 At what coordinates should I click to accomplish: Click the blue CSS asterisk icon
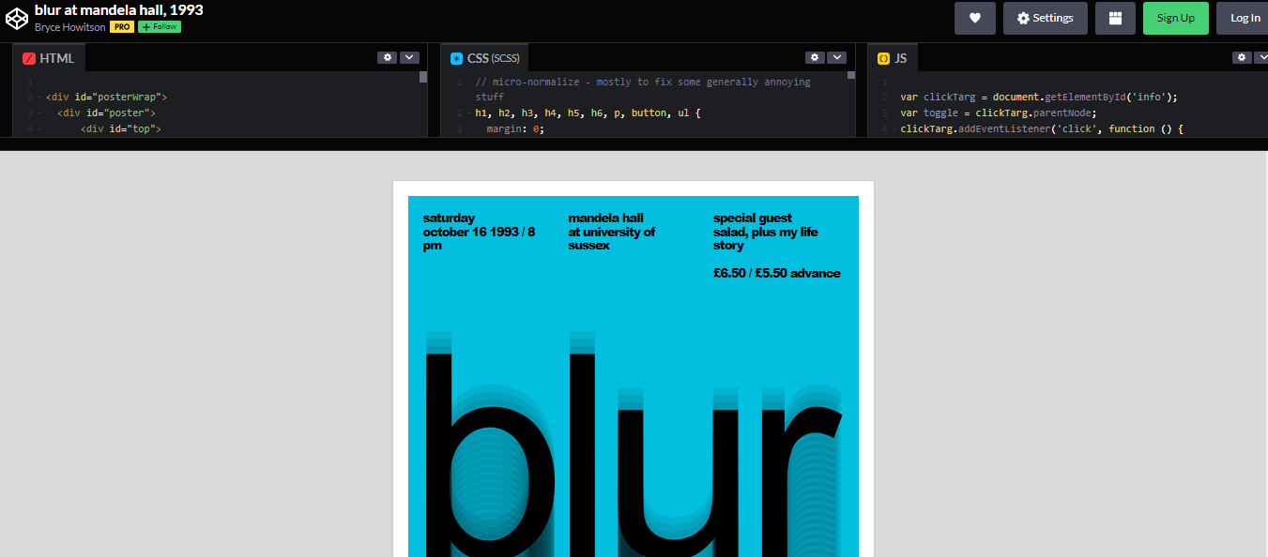coord(457,58)
